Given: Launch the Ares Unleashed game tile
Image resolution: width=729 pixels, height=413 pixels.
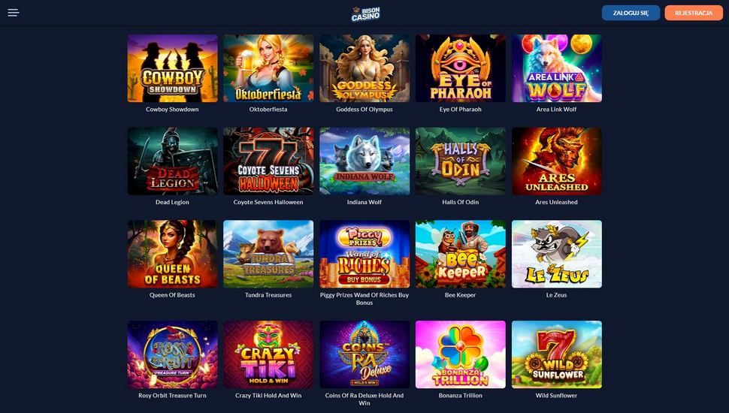Looking at the screenshot, I should [556, 161].
